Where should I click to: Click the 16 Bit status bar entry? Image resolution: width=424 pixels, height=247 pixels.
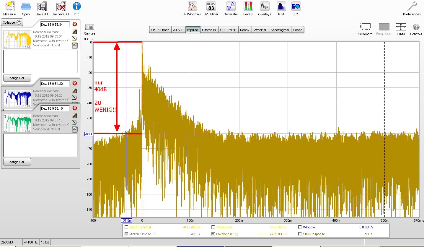[45, 242]
